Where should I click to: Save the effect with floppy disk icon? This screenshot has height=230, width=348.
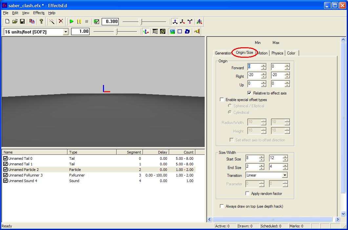pos(22,22)
